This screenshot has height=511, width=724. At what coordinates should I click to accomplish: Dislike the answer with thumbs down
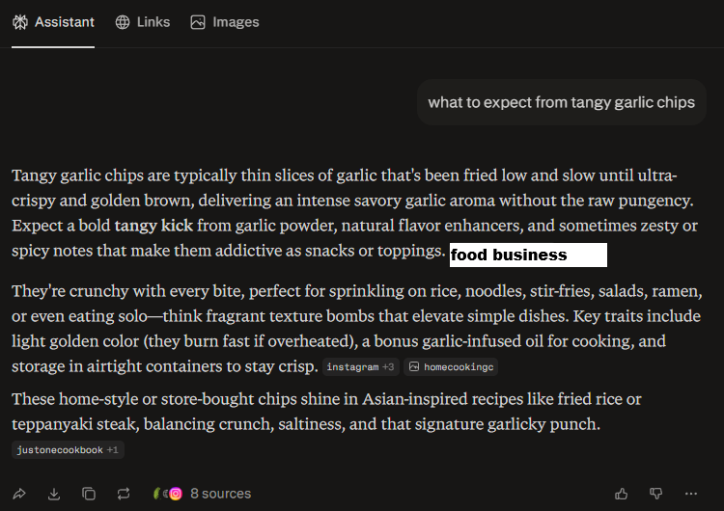tap(656, 494)
